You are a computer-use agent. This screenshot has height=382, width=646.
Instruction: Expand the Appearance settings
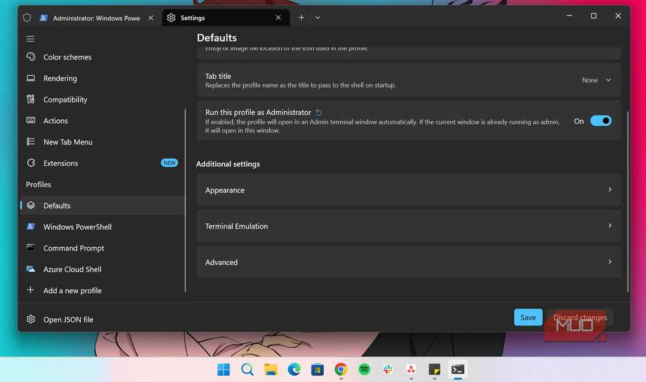point(409,190)
